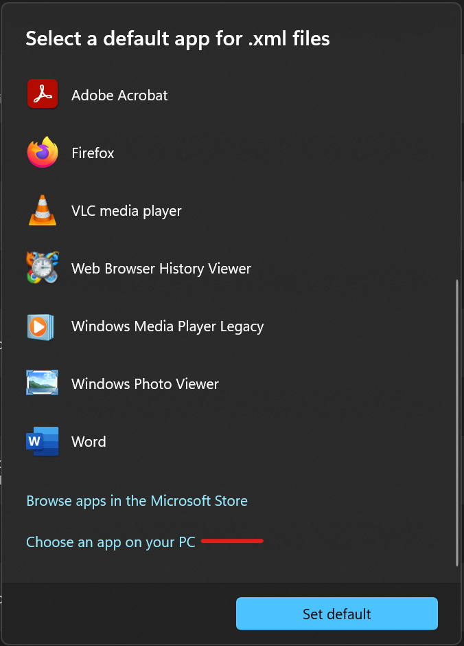Select the "Windows Photo Viewer" text entry
The width and height of the screenshot is (464, 646).
click(145, 384)
